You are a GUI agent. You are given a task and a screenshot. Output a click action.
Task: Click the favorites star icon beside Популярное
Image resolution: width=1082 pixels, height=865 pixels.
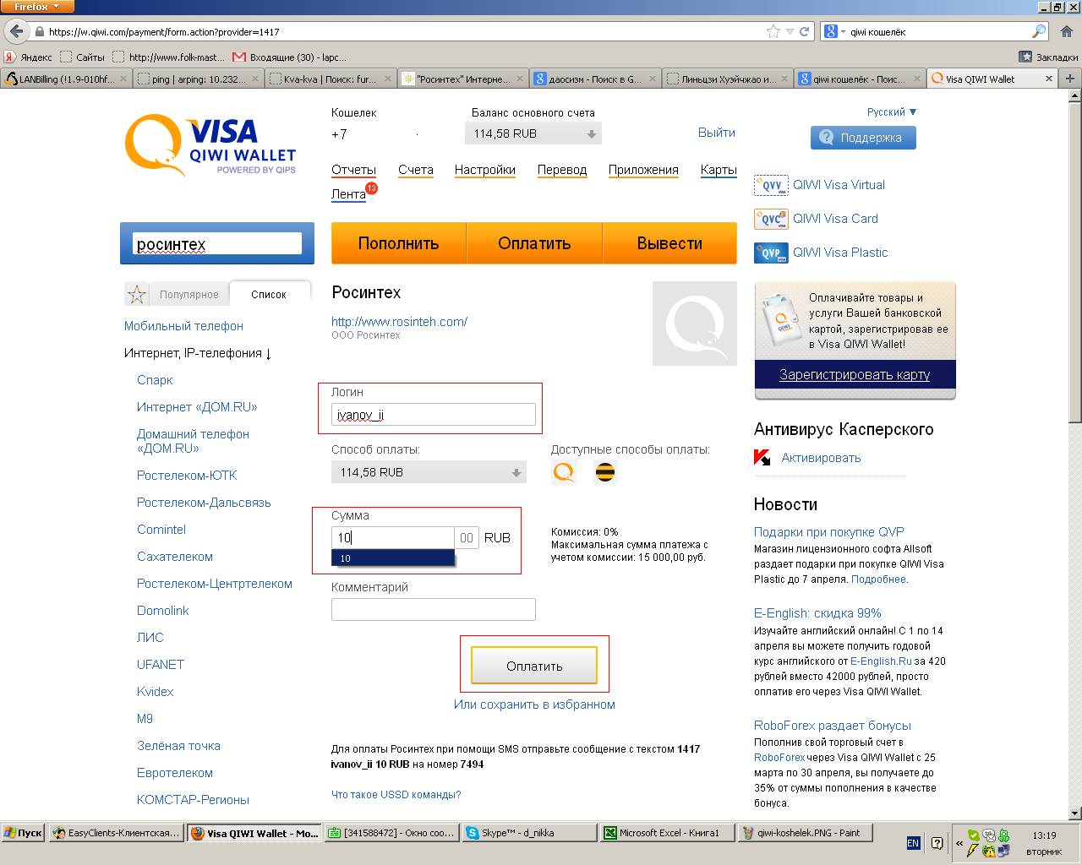pyautogui.click(x=136, y=294)
